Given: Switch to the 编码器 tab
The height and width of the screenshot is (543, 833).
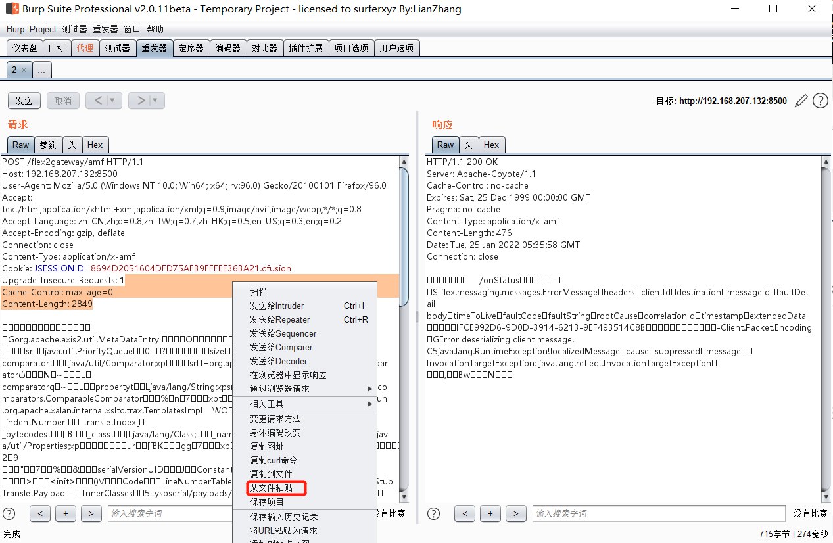Looking at the screenshot, I should coord(228,48).
